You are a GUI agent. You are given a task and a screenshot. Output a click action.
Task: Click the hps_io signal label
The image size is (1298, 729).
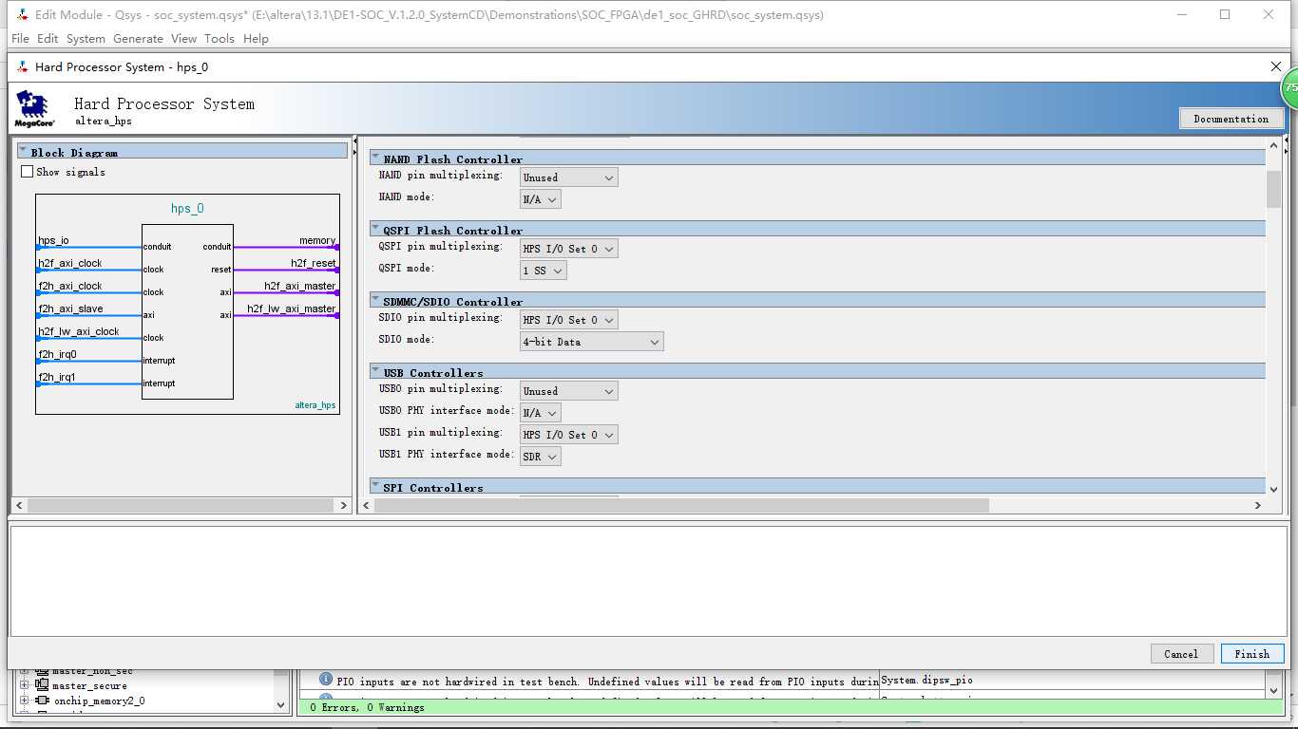[53, 240]
